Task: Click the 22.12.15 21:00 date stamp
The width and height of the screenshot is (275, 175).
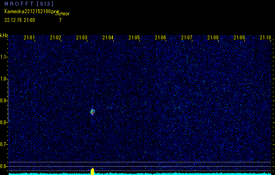Action: click(20, 20)
